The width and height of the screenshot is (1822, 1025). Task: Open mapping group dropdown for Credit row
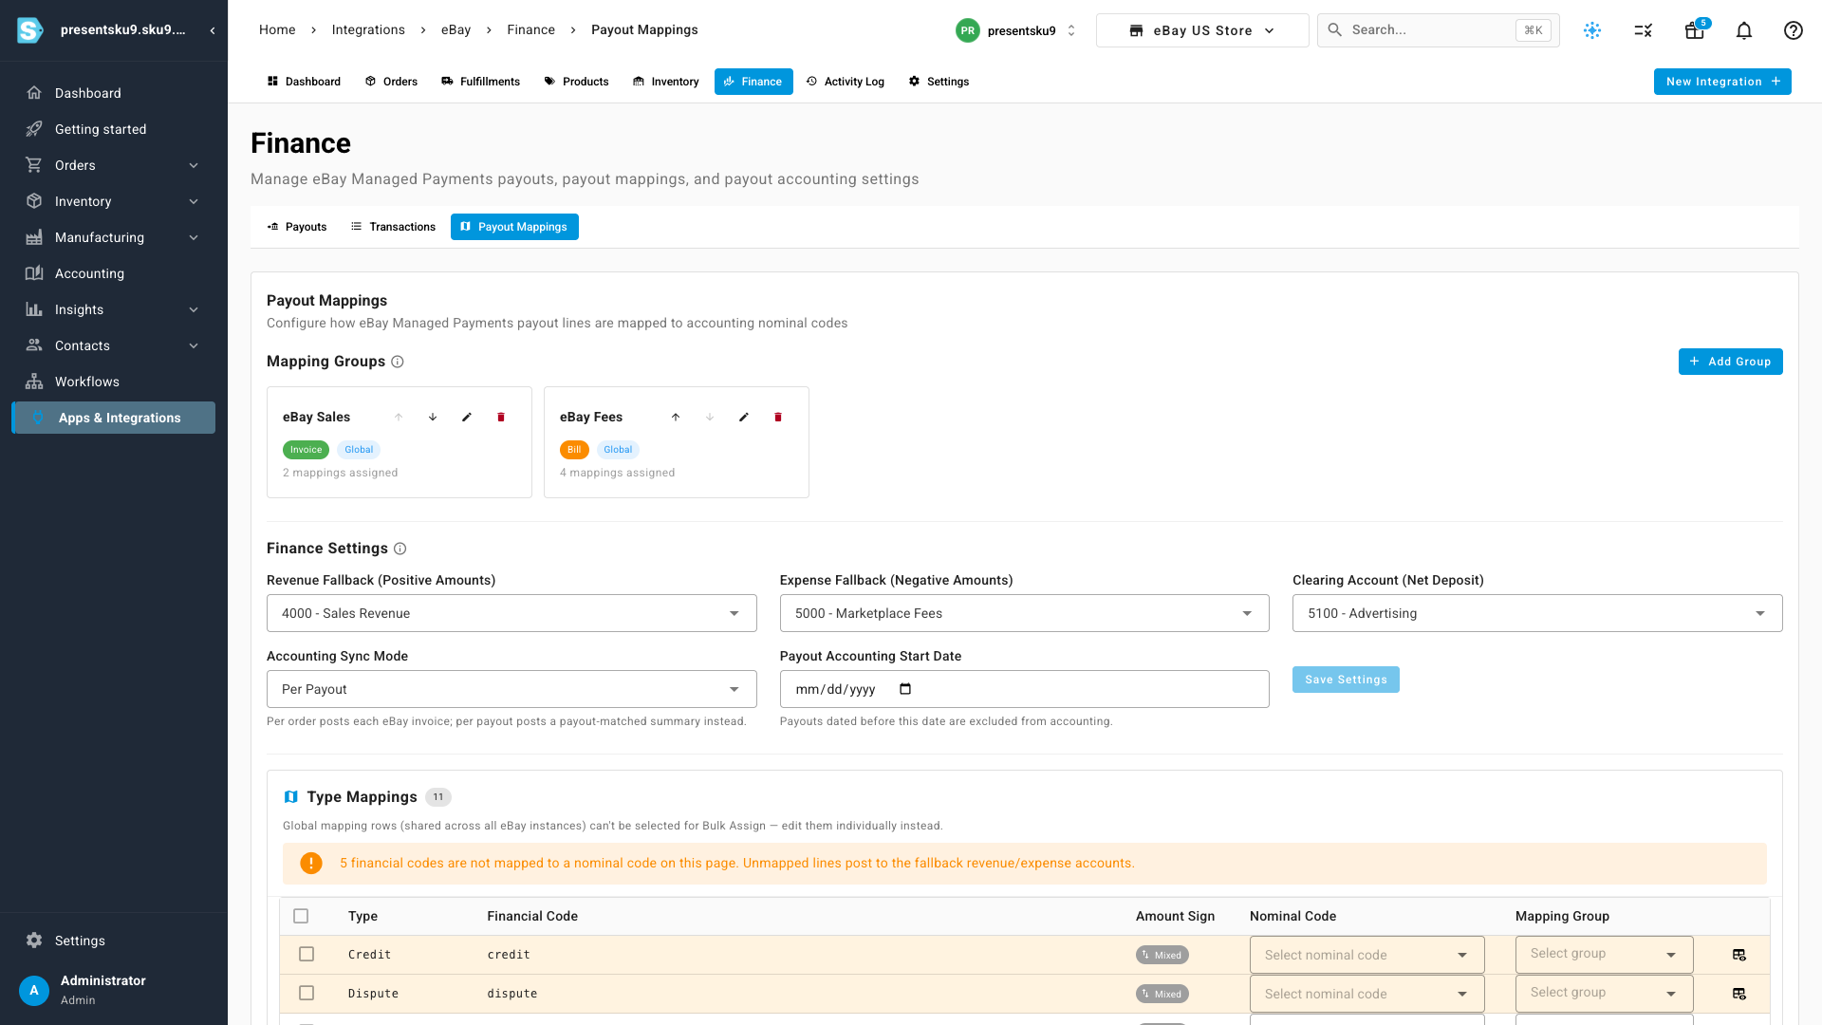click(x=1604, y=955)
